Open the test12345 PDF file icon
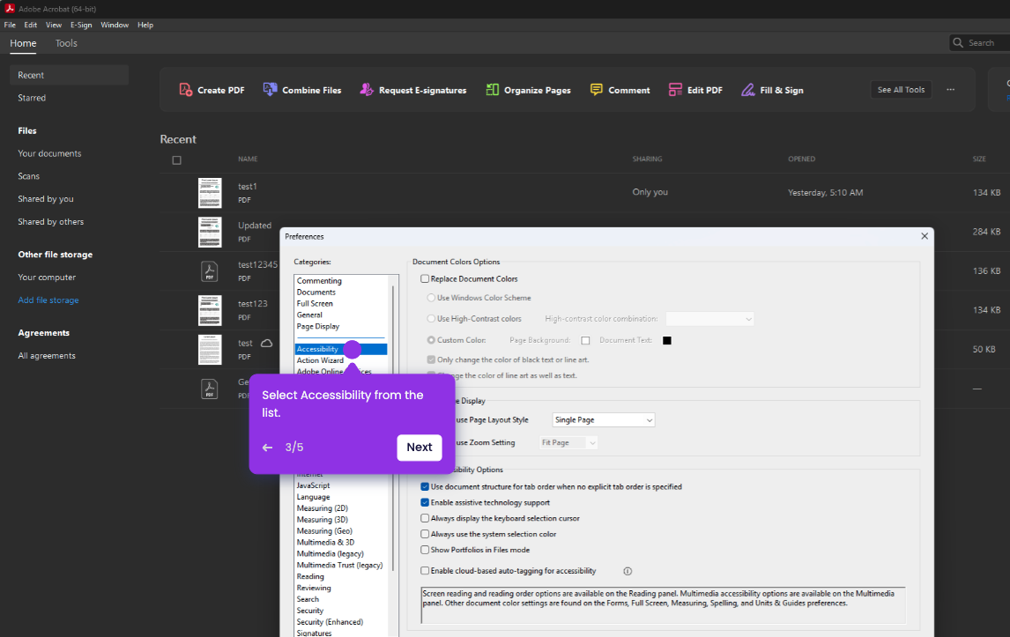The height and width of the screenshot is (637, 1010). (x=210, y=271)
